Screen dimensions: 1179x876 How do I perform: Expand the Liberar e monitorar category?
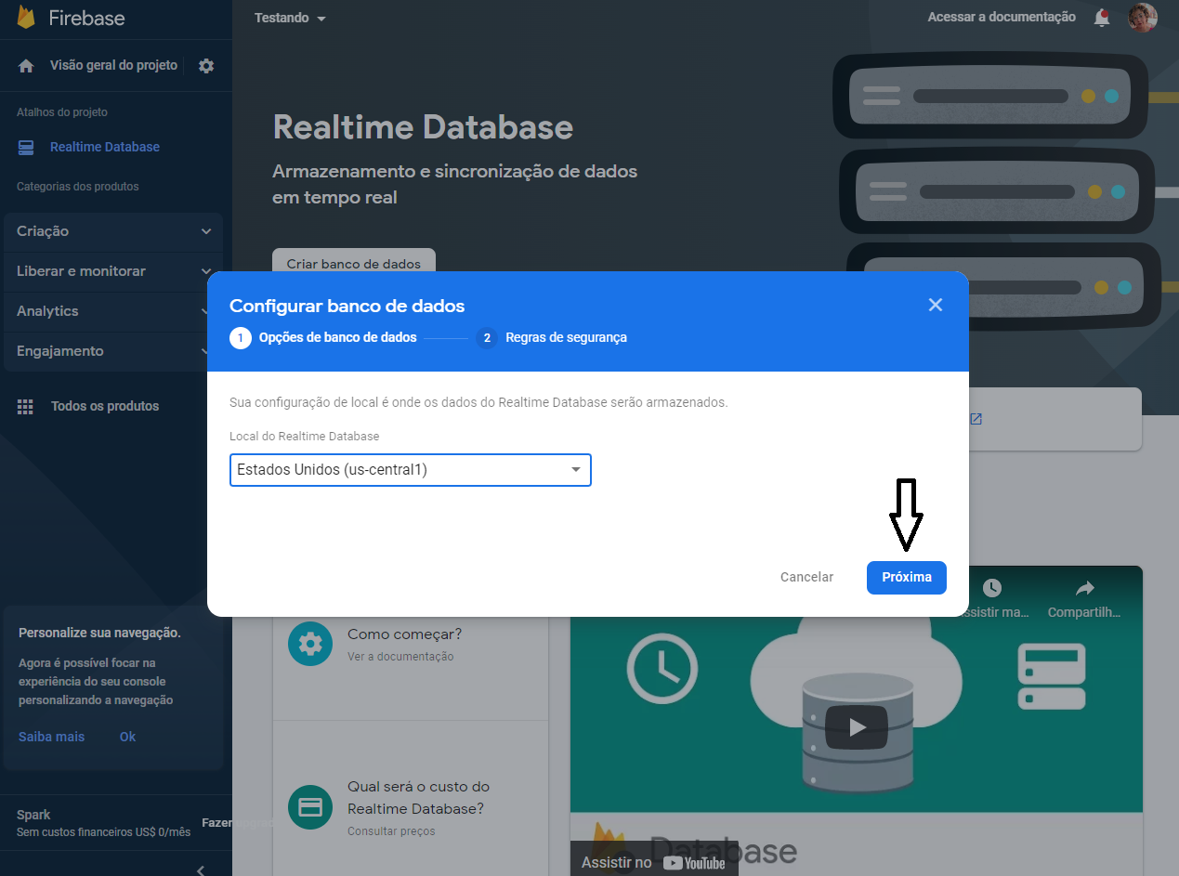point(112,271)
